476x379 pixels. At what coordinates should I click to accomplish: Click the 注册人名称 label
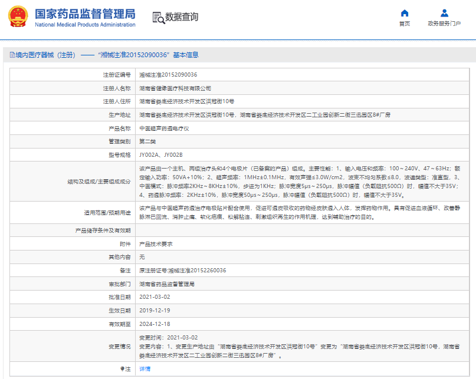[117, 88]
